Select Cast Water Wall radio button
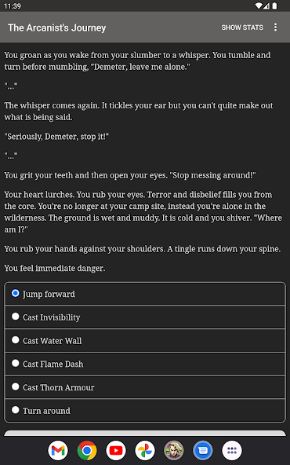The height and width of the screenshot is (465, 290). tap(145, 340)
